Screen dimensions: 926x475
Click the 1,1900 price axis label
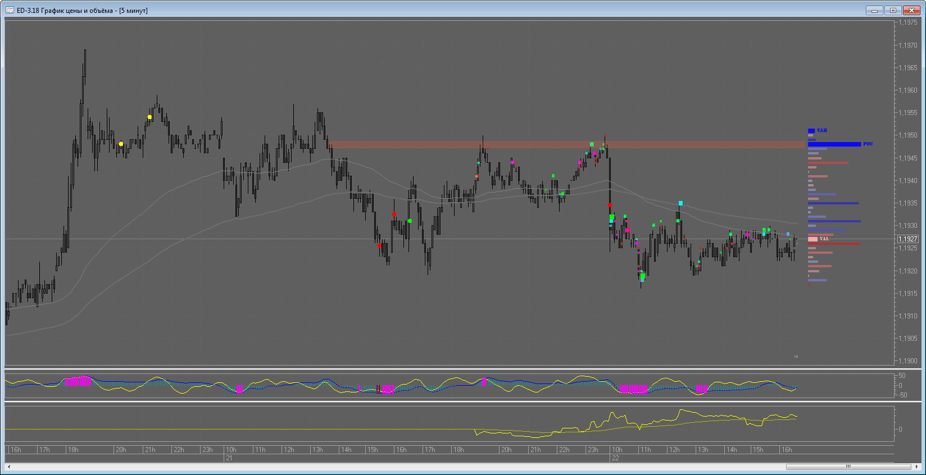907,361
